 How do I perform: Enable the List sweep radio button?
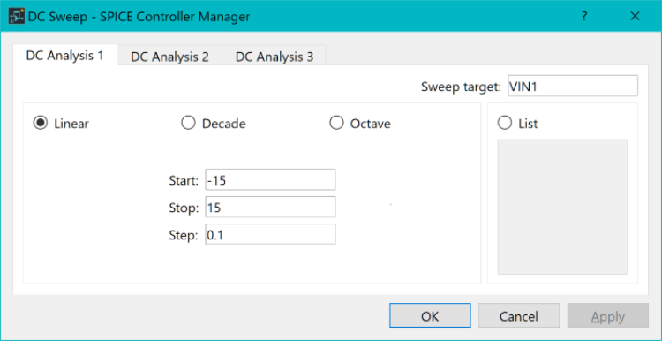tap(505, 124)
